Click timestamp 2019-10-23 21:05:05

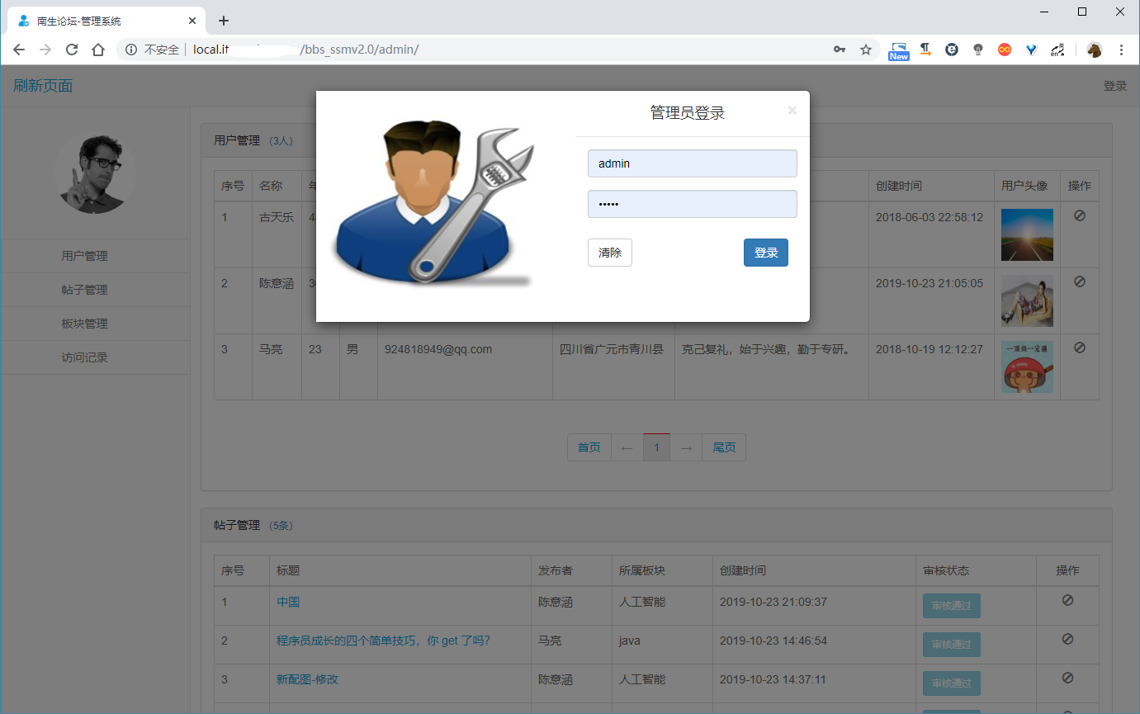tap(930, 283)
